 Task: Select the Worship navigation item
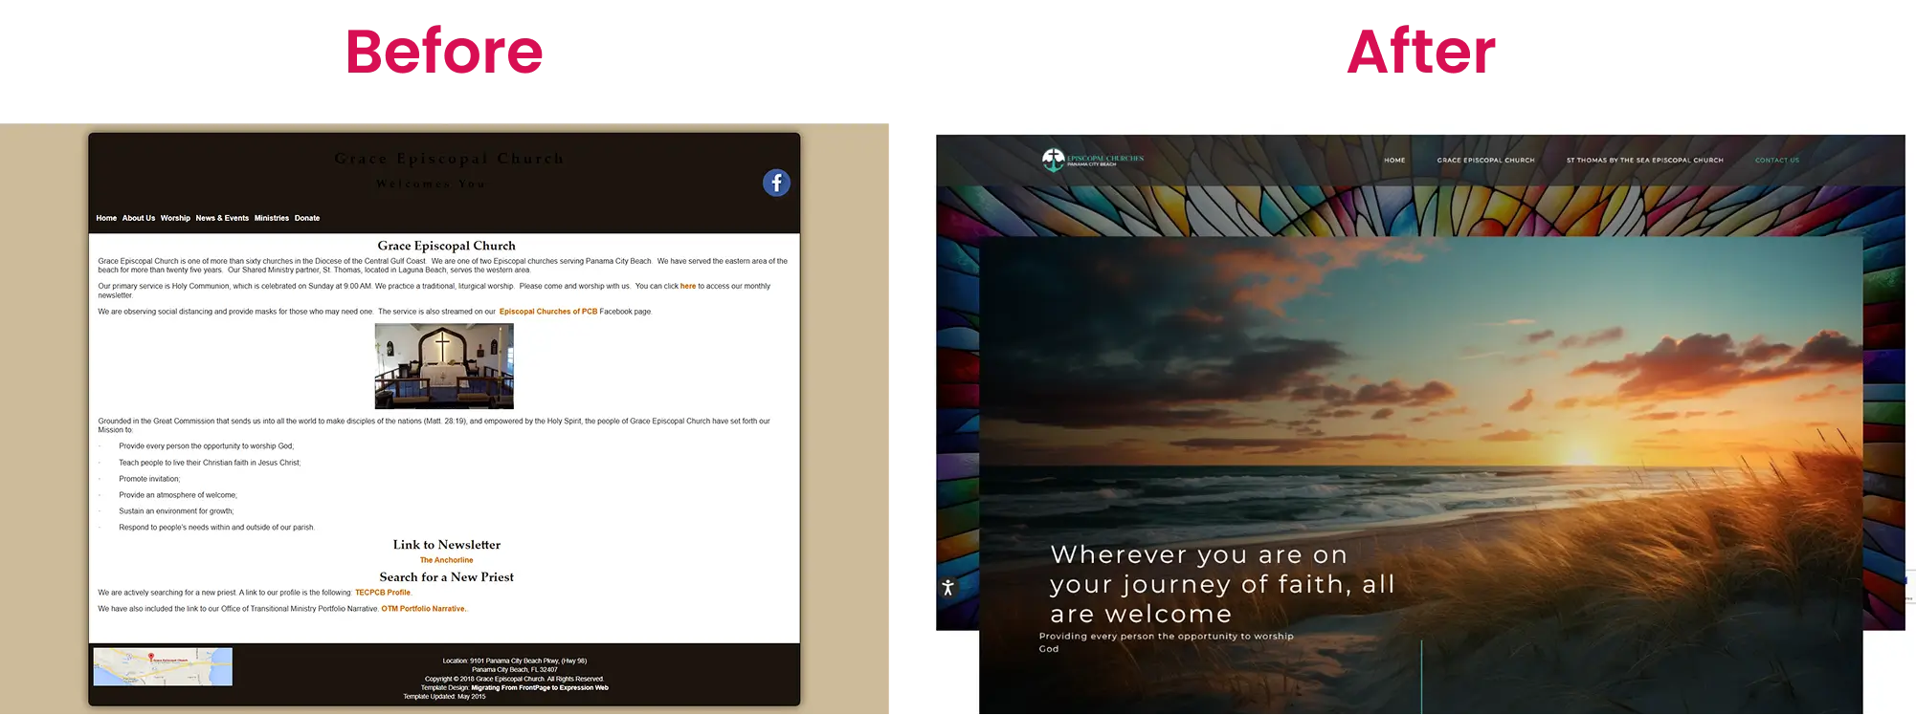175,218
